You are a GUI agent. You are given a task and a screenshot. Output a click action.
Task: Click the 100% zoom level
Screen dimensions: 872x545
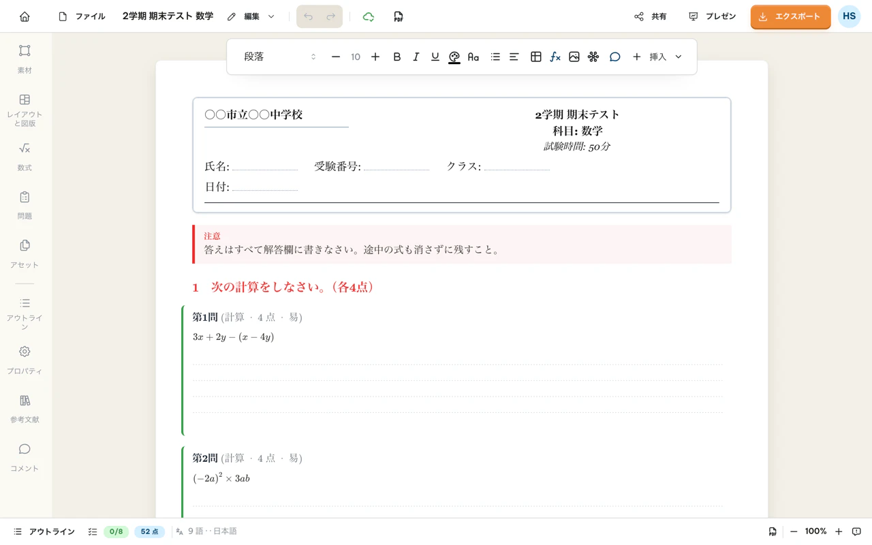(x=816, y=531)
